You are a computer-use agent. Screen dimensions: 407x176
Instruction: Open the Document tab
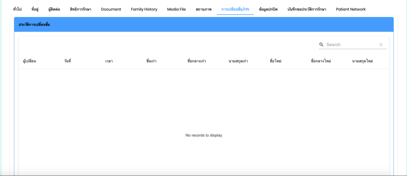tap(111, 9)
